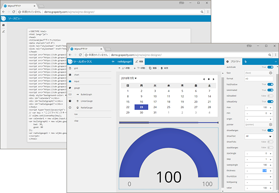279x193 pixels.
Task: Click the linear gauge bar below calendar
Action: pyautogui.click(x=168, y=123)
